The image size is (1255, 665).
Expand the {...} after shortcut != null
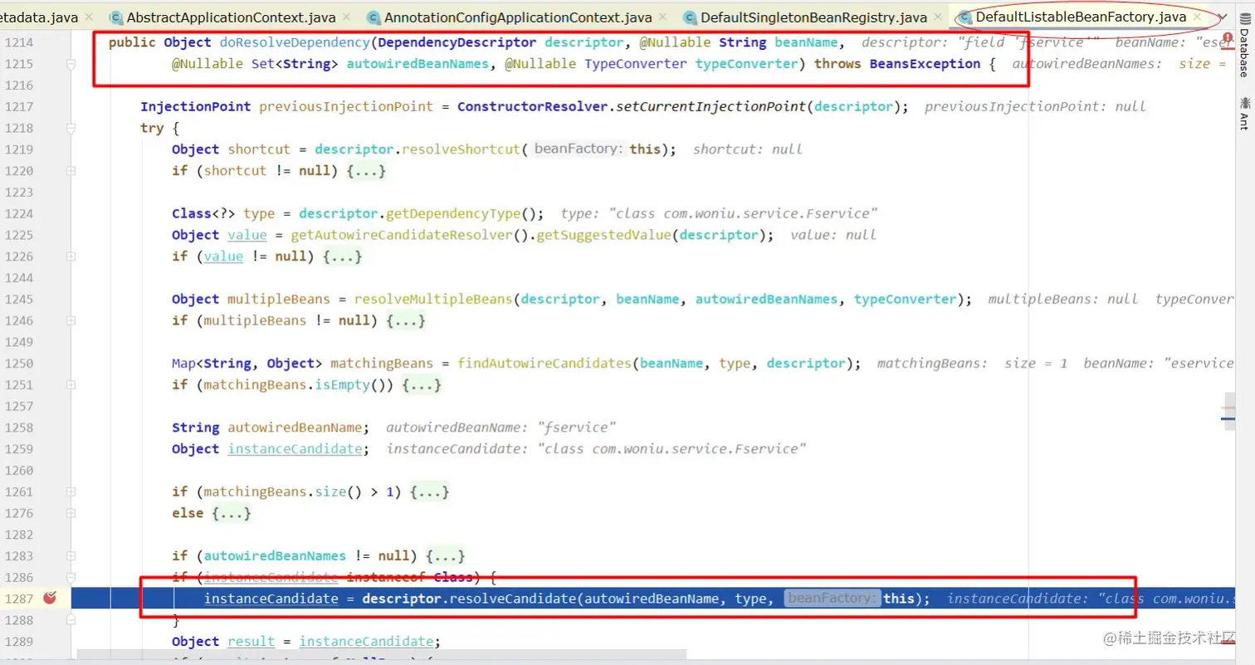[366, 171]
